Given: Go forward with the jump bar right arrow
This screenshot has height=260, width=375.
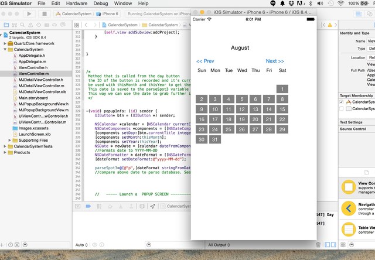Looking at the screenshot, I should (x=95, y=25).
